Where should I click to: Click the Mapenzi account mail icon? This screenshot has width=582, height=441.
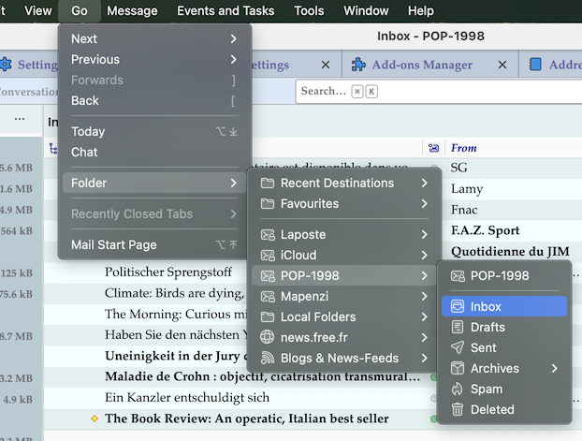tap(268, 297)
